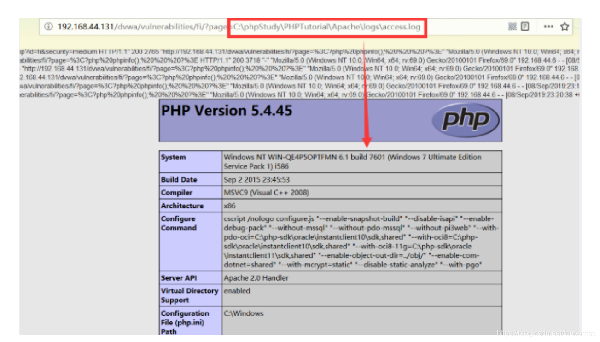
Task: Select the Configuration File (php.ini) Path label
Action: click(185, 322)
